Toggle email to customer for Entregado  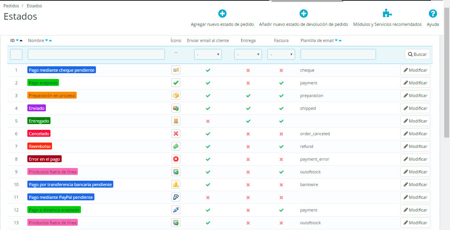(x=208, y=121)
